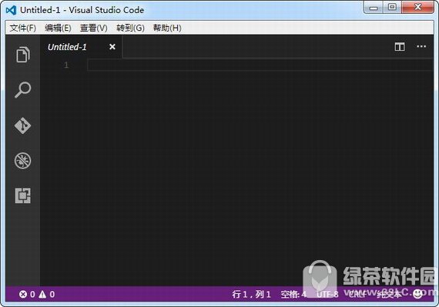Open the 帮助(H) menu

click(167, 28)
